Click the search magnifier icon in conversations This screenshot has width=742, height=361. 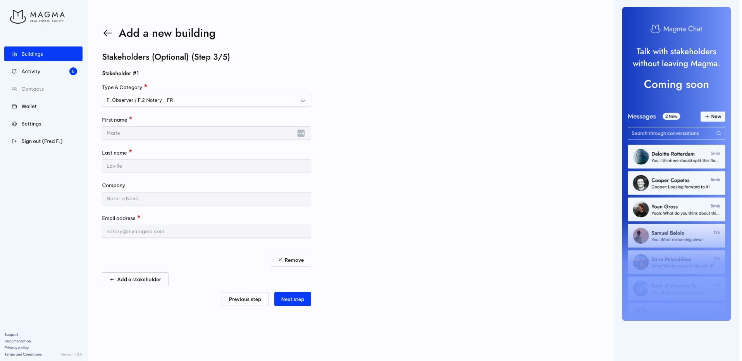[718, 133]
